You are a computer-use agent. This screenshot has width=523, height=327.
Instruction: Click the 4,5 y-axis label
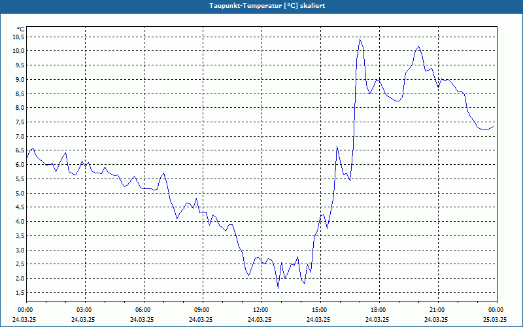[20, 207]
